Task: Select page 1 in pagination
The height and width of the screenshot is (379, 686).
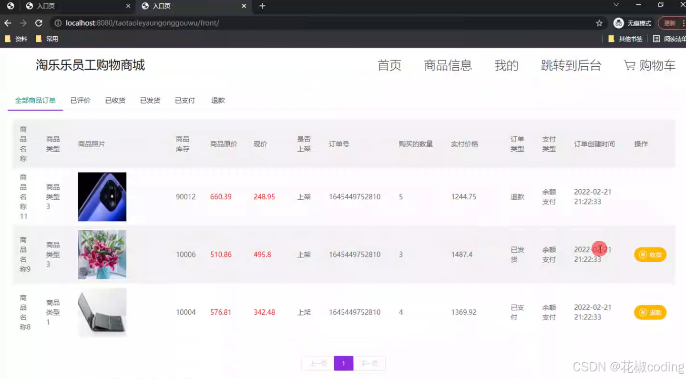Action: (343, 363)
